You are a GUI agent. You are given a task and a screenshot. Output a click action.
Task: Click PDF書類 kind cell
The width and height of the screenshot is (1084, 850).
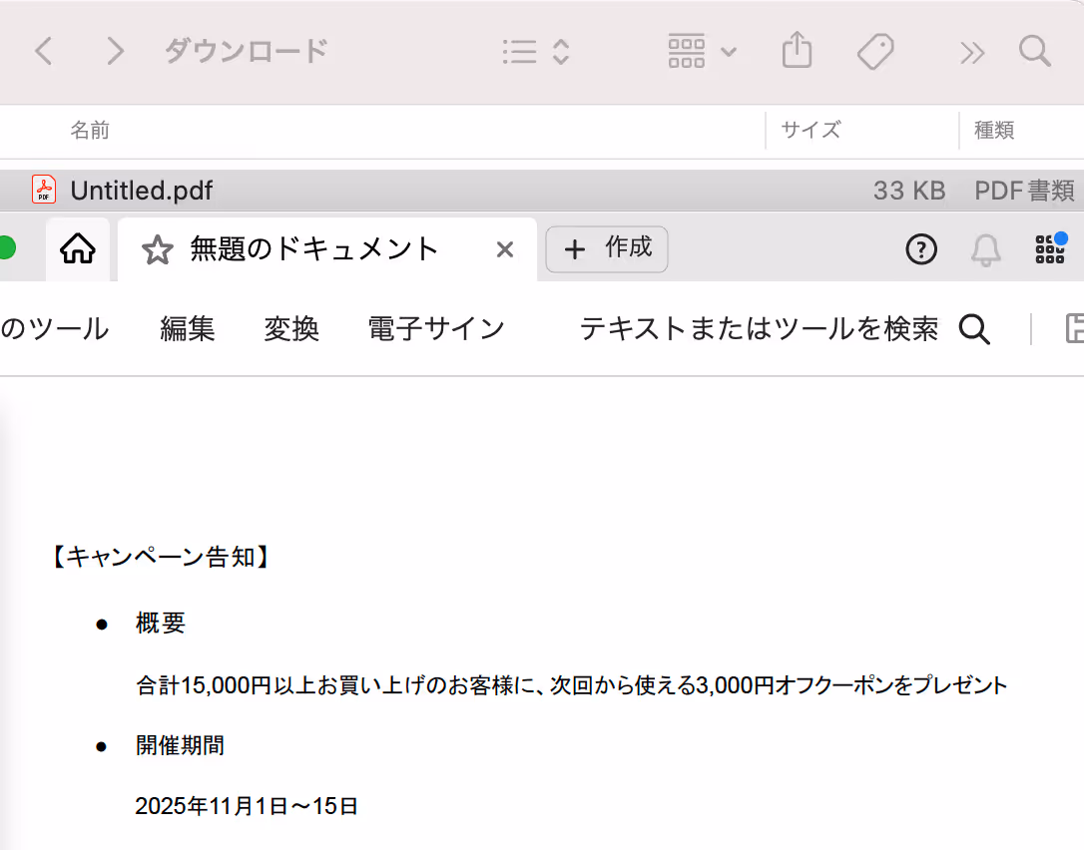coord(1024,191)
